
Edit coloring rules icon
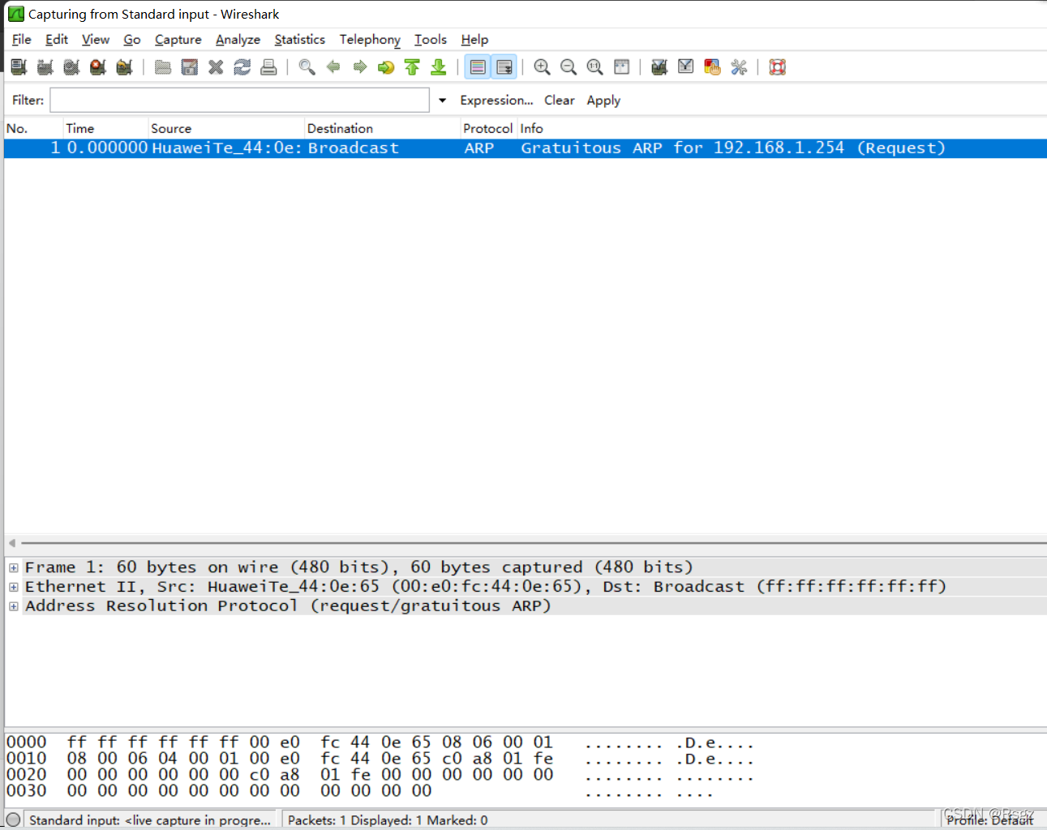pyautogui.click(x=712, y=67)
